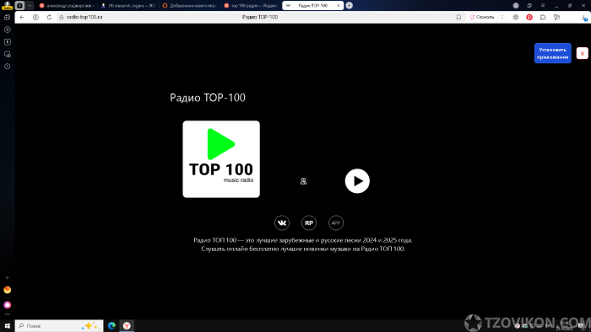Open the browser hamburger menu
The height and width of the screenshot is (332, 591).
(543, 6)
